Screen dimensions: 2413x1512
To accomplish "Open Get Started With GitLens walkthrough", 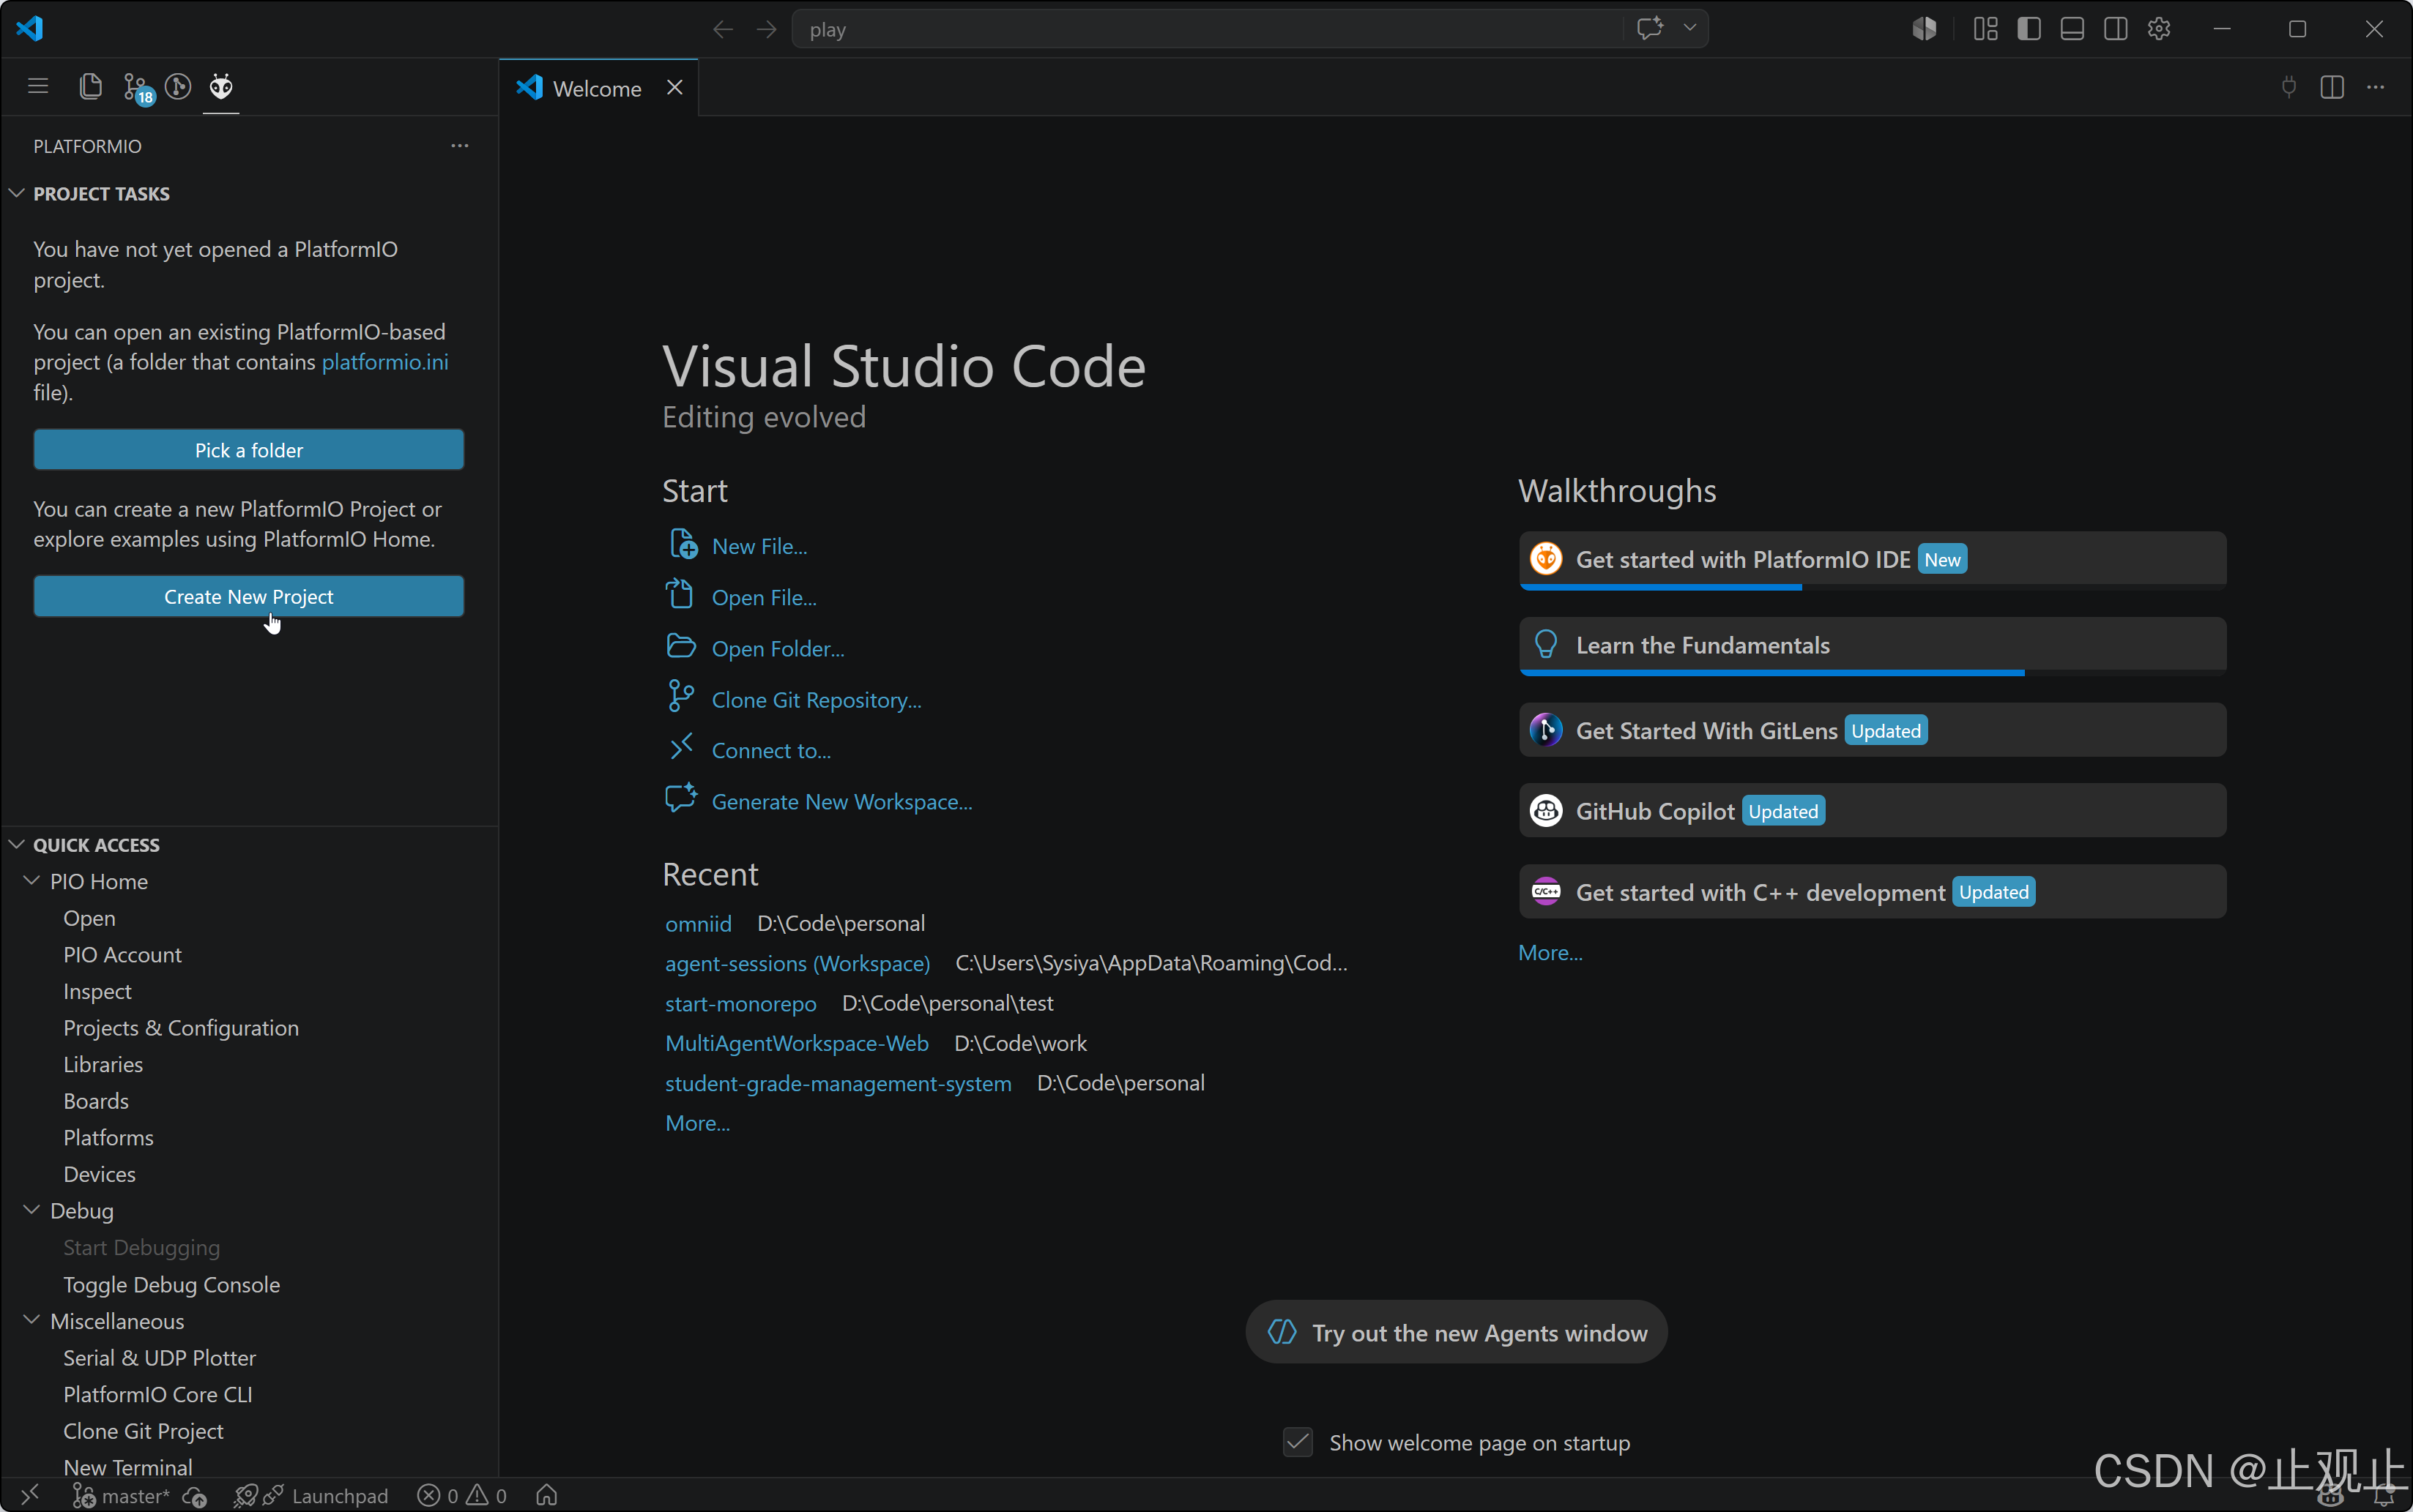I will 1873,731.
